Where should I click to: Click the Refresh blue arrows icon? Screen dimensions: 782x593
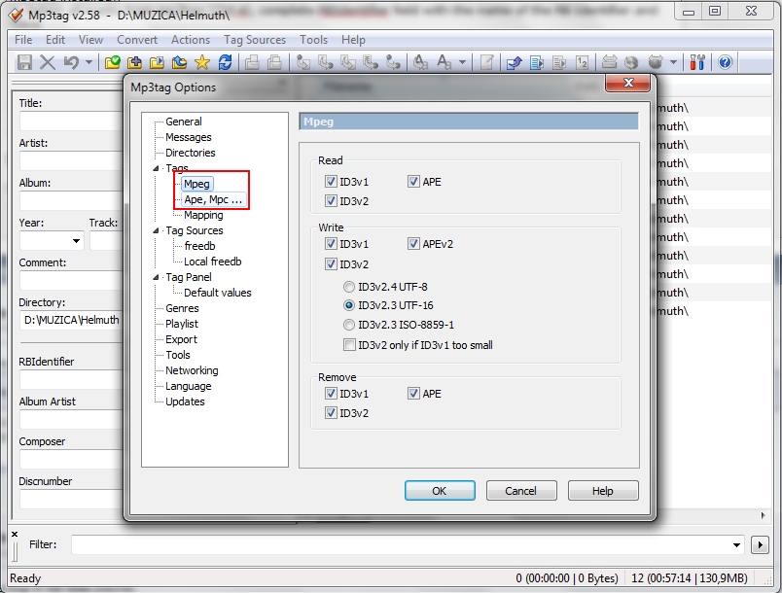225,62
